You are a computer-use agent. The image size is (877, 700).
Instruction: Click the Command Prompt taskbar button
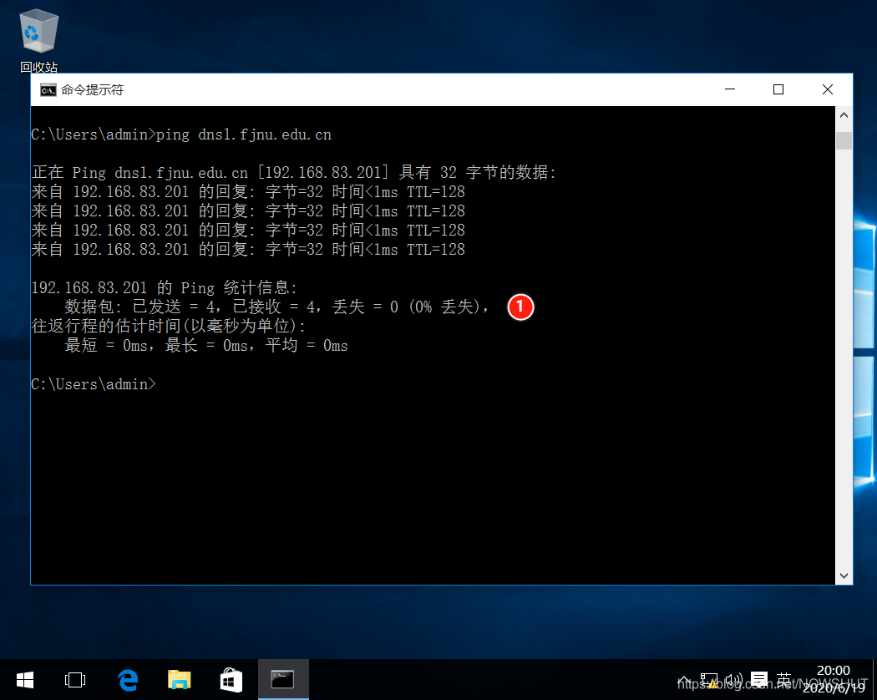pos(283,680)
